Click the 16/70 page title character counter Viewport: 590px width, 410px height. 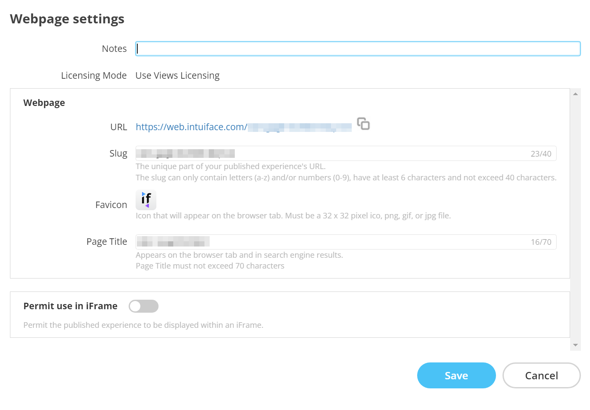[541, 242]
